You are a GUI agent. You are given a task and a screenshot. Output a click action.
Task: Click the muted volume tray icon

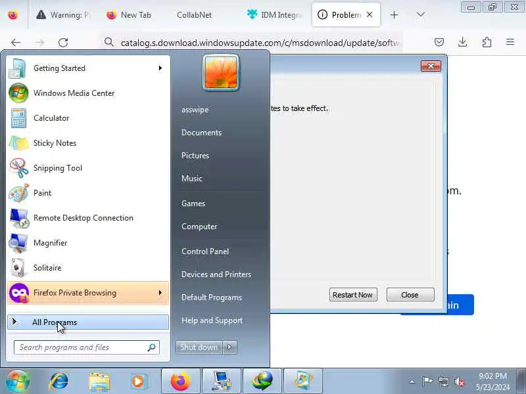click(459, 382)
